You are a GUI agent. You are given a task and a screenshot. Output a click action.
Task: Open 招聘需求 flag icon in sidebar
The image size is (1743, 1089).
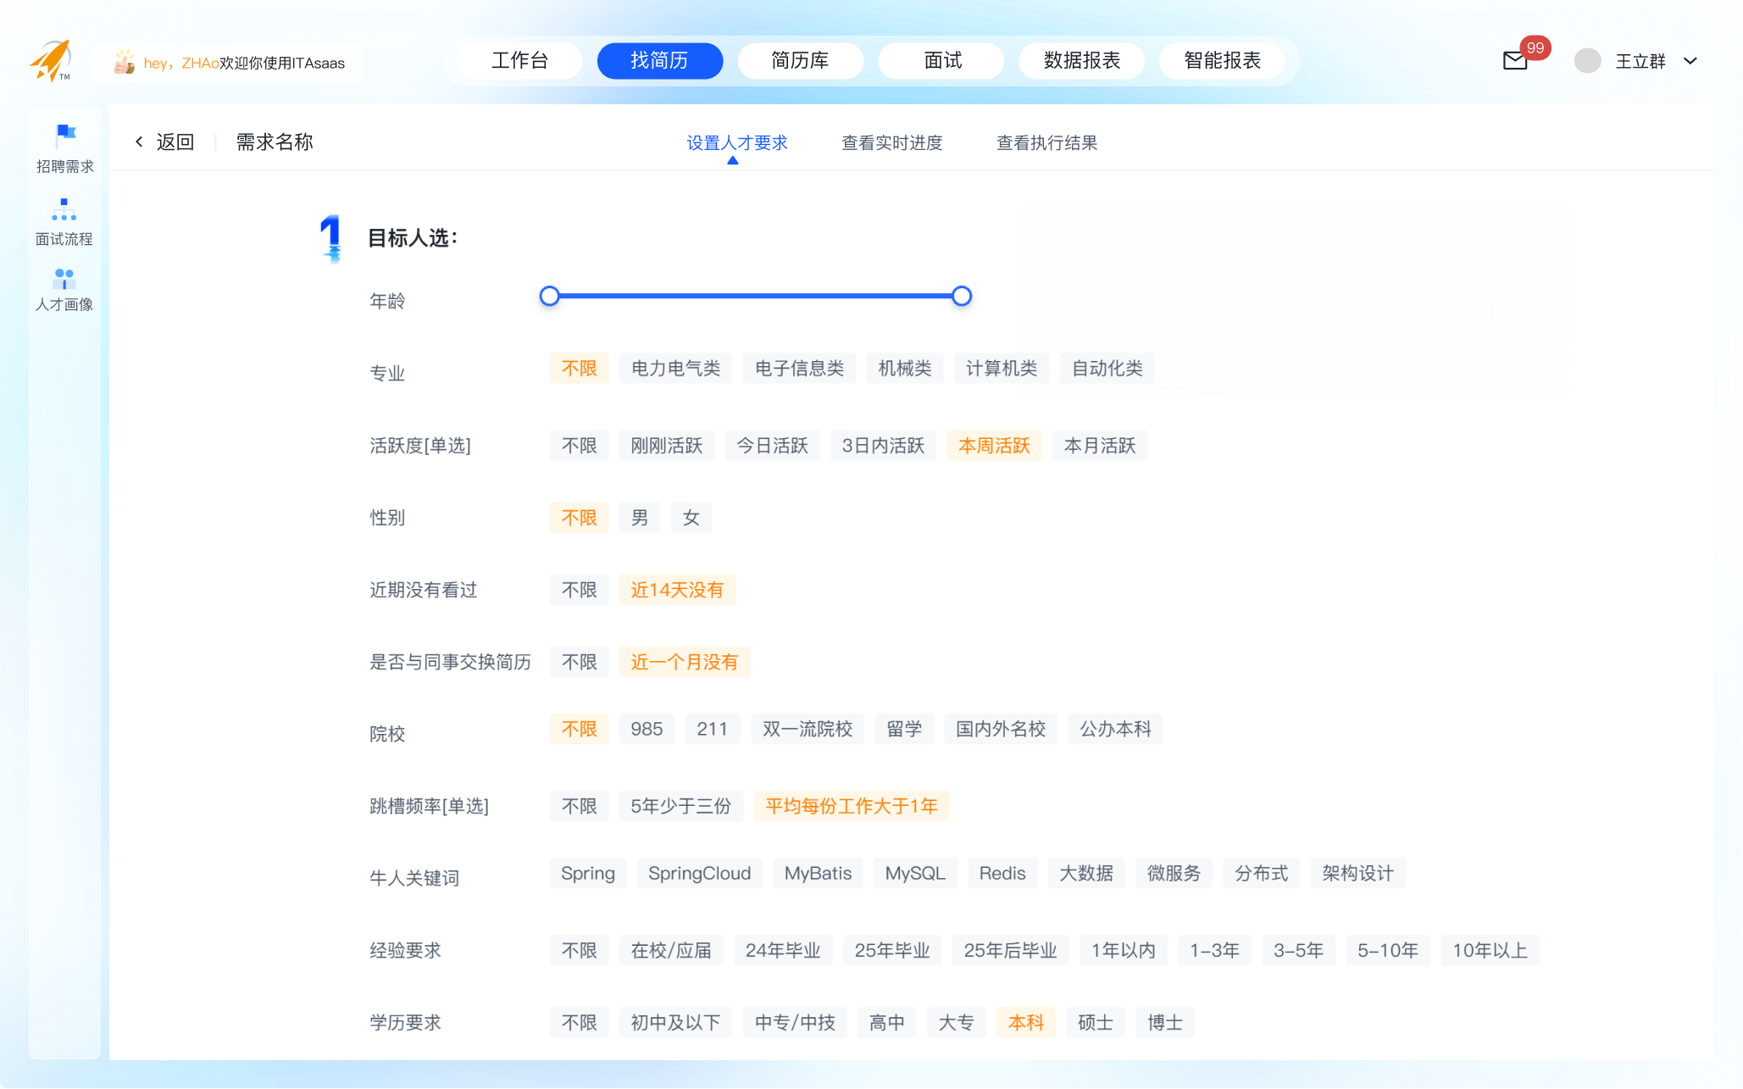click(65, 135)
